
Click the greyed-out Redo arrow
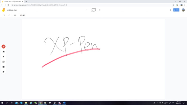click(9, 15)
